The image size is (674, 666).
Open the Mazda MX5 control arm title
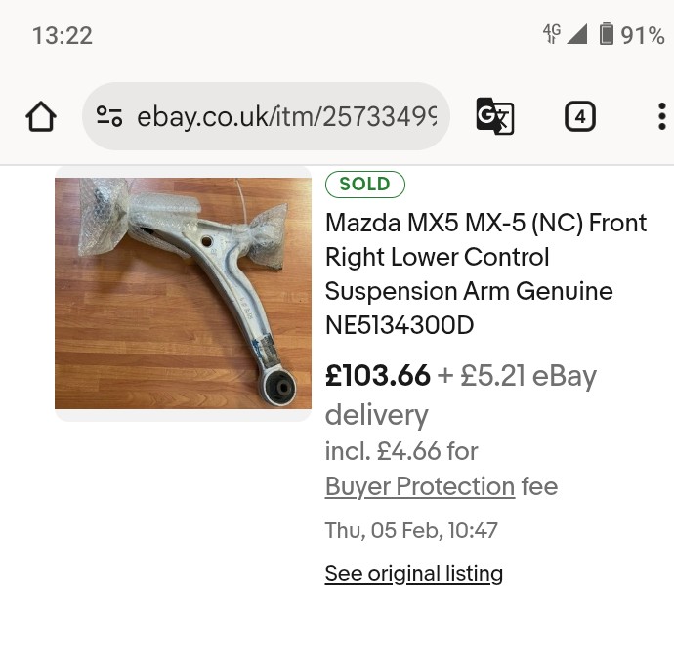click(x=485, y=273)
